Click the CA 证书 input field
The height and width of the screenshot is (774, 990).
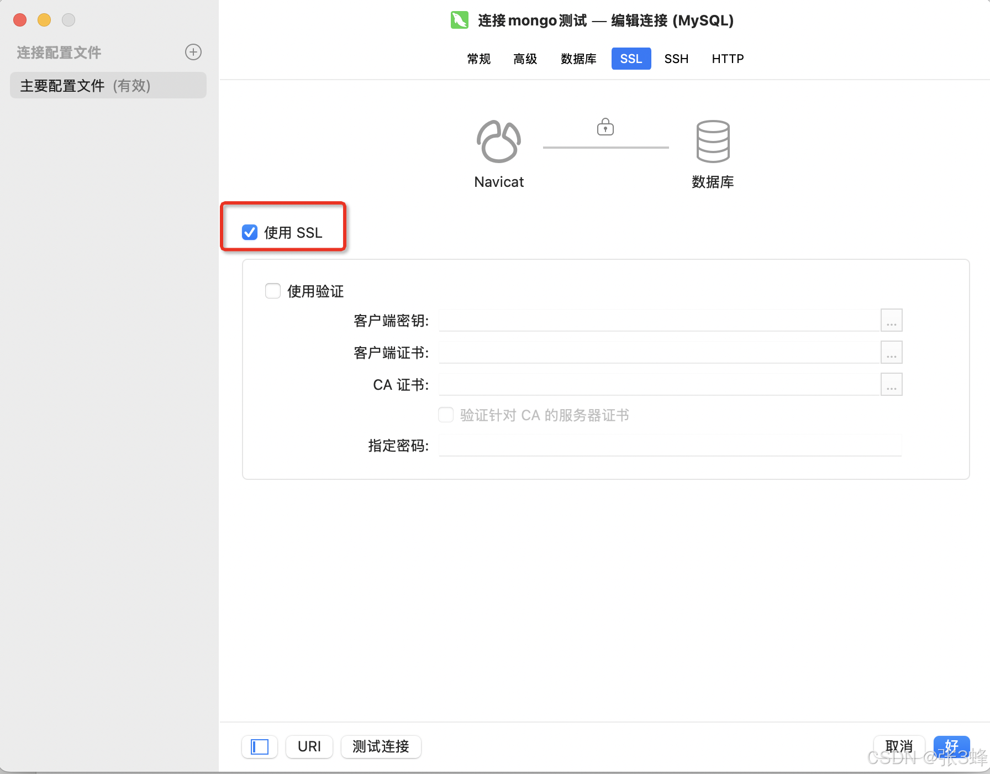[x=659, y=384]
